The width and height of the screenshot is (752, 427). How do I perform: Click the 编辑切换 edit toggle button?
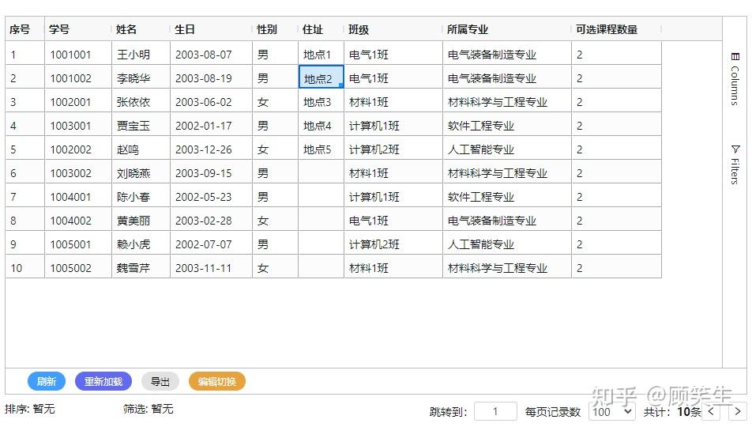[x=217, y=381]
